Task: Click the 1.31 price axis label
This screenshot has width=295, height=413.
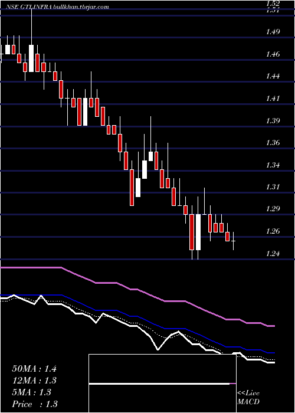Action: 273,187
